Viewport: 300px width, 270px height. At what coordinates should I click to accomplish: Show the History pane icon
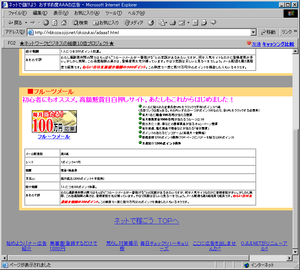pos(151,23)
